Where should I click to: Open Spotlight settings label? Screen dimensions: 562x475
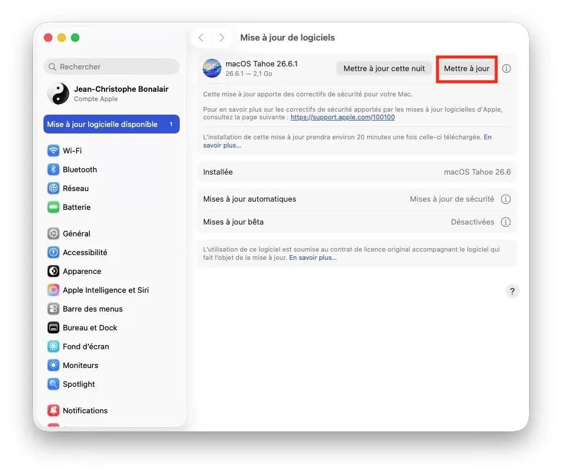(x=79, y=384)
